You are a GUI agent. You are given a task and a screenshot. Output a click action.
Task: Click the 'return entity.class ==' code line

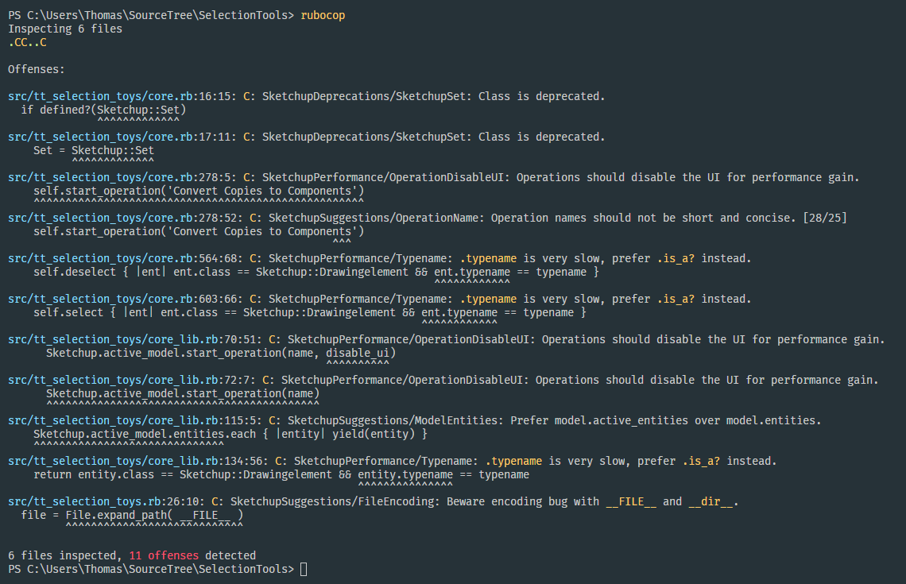point(281,474)
